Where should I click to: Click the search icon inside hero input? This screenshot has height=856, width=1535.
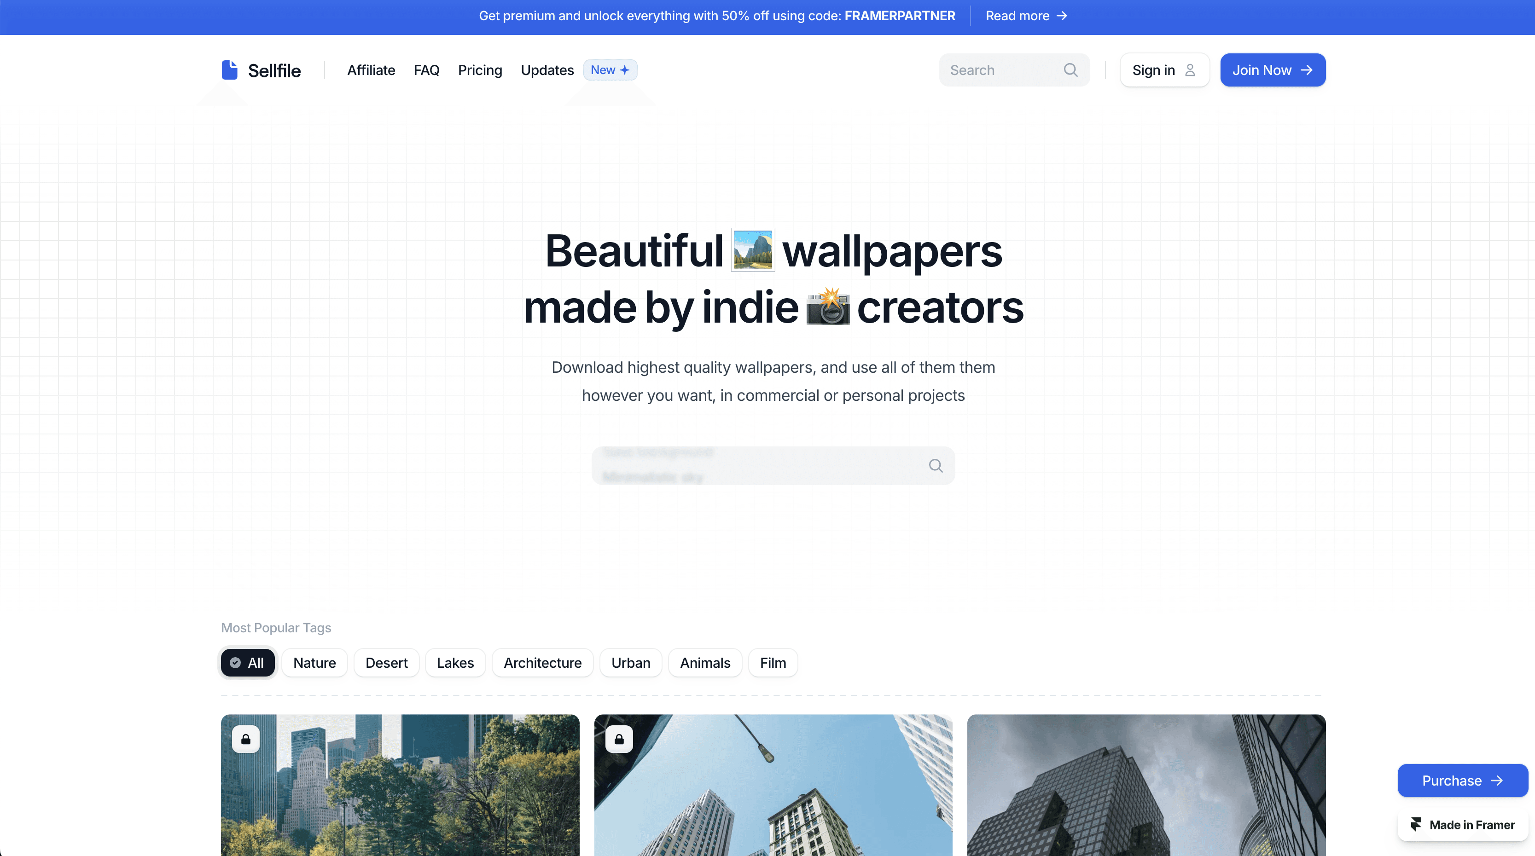pyautogui.click(x=935, y=465)
